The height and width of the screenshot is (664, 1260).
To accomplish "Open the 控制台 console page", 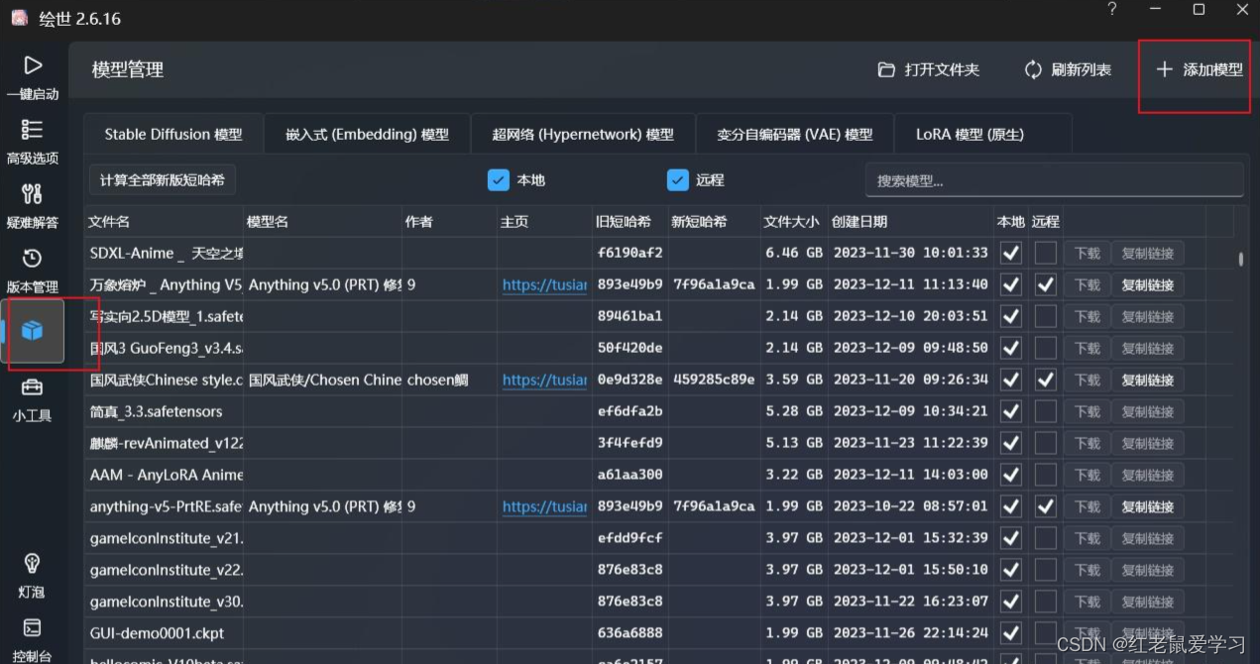I will coord(33,639).
